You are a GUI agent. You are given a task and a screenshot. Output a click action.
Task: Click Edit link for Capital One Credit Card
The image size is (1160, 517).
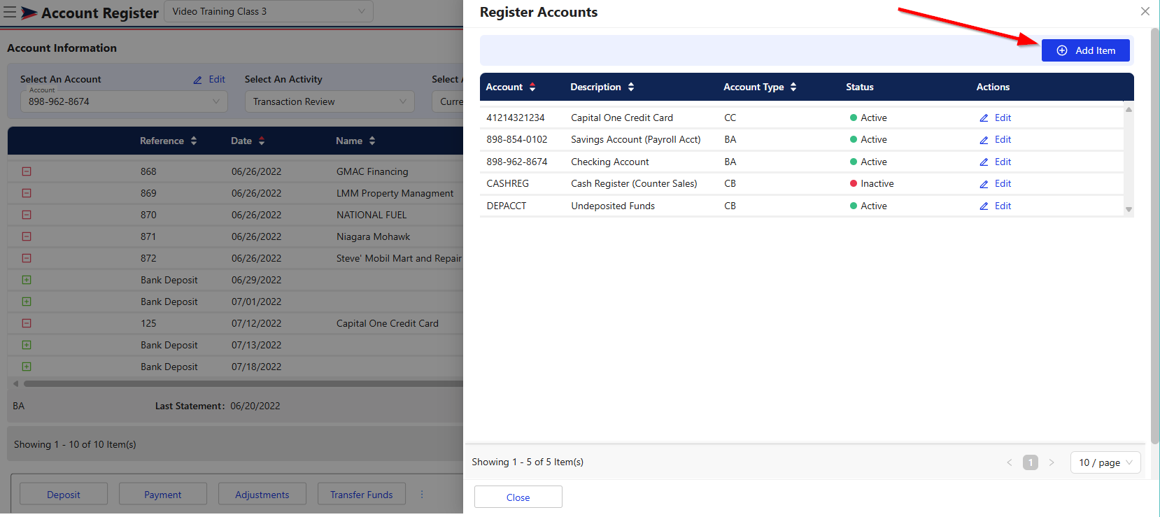pyautogui.click(x=1003, y=118)
